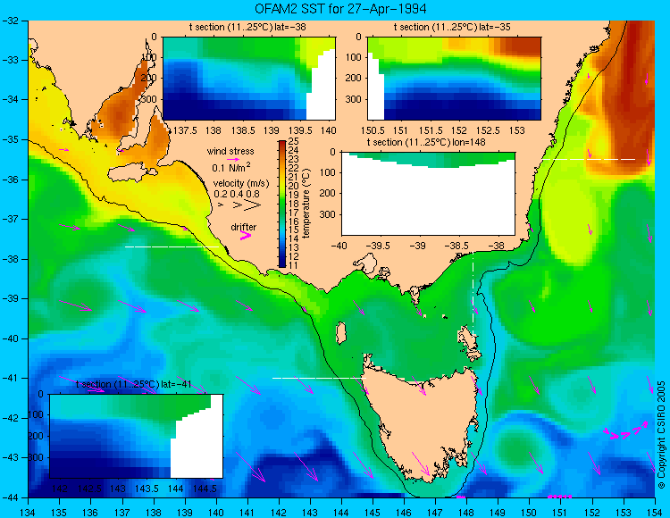The width and height of the screenshot is (670, 518).
Task: Click the white dashed lat=-35 section line
Action: click(x=589, y=159)
